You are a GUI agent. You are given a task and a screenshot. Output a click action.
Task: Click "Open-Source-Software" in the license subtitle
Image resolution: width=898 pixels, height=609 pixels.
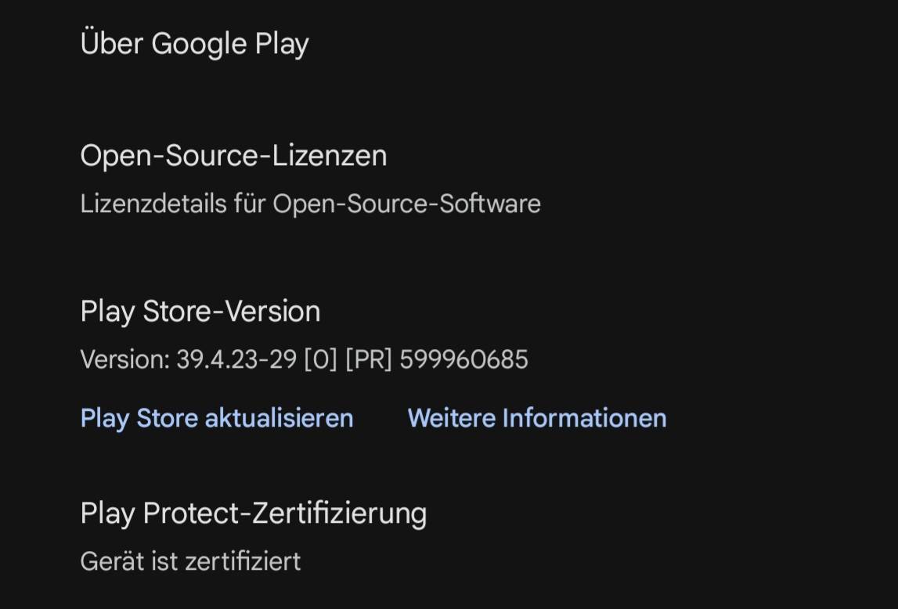pyautogui.click(x=406, y=204)
